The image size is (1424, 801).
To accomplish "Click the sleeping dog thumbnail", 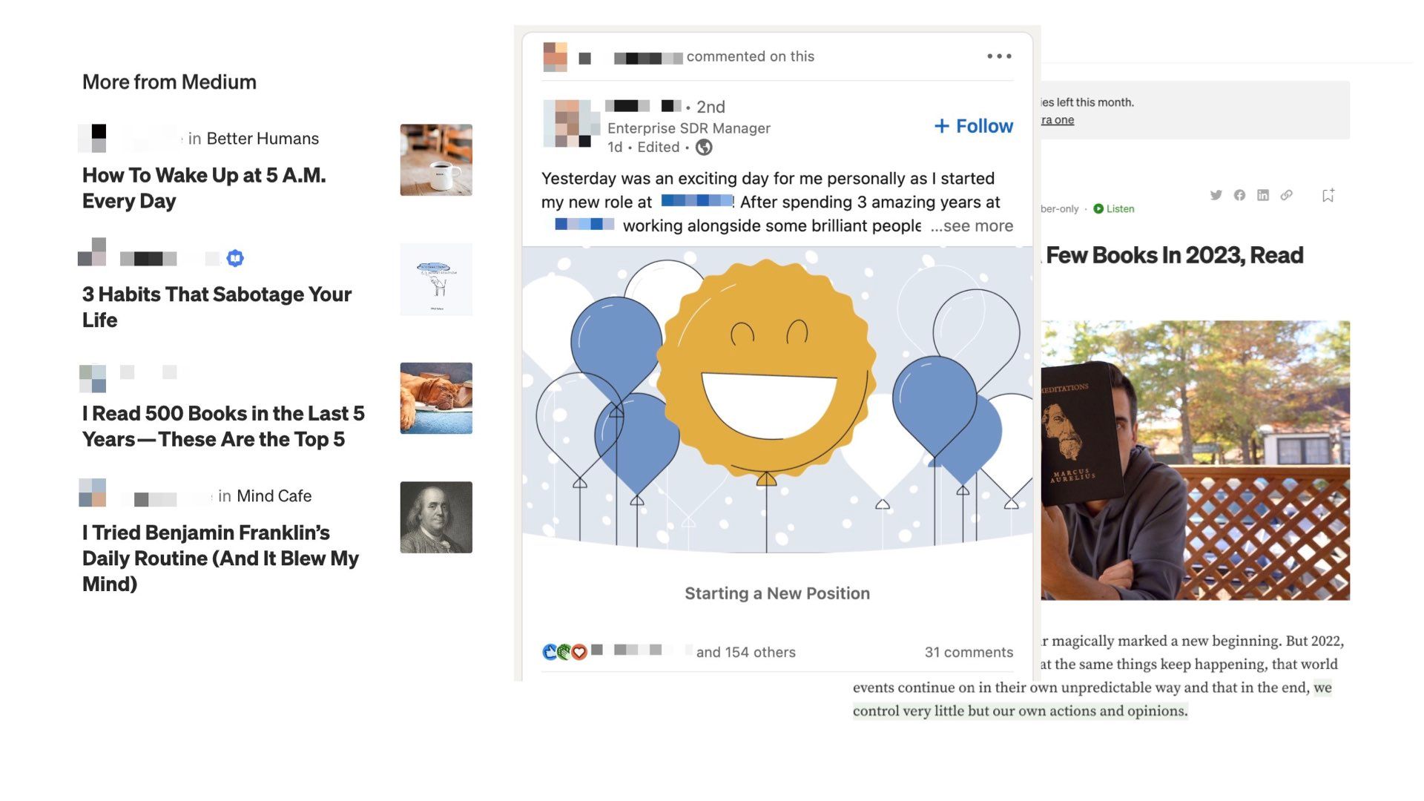I will coord(436,398).
